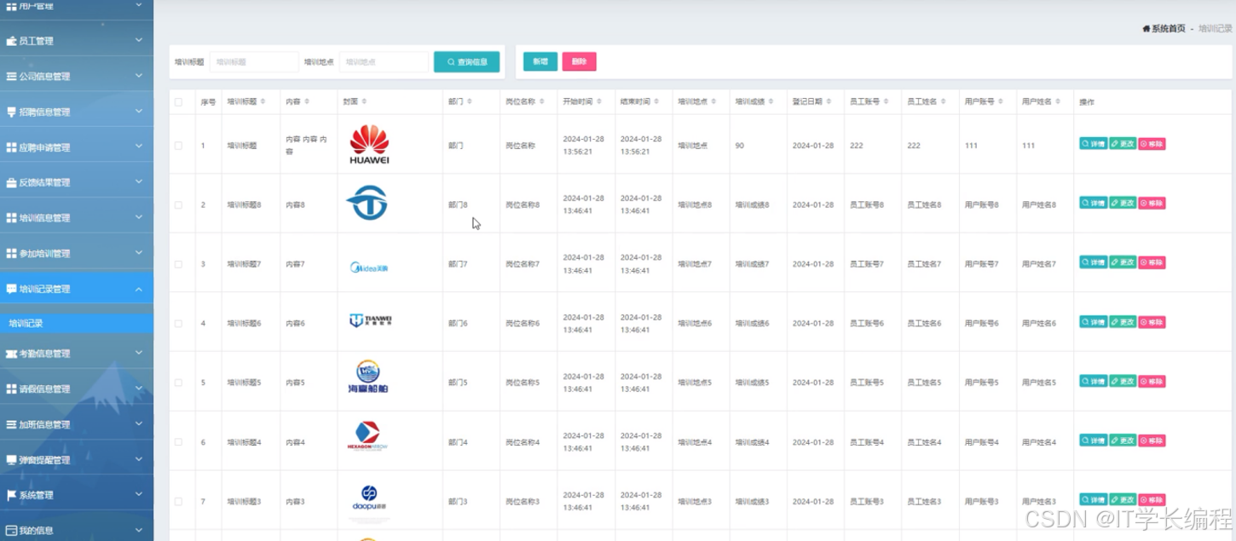1236x541 pixels.
Task: Sort table by 内容 column arrows
Action: pos(307,101)
